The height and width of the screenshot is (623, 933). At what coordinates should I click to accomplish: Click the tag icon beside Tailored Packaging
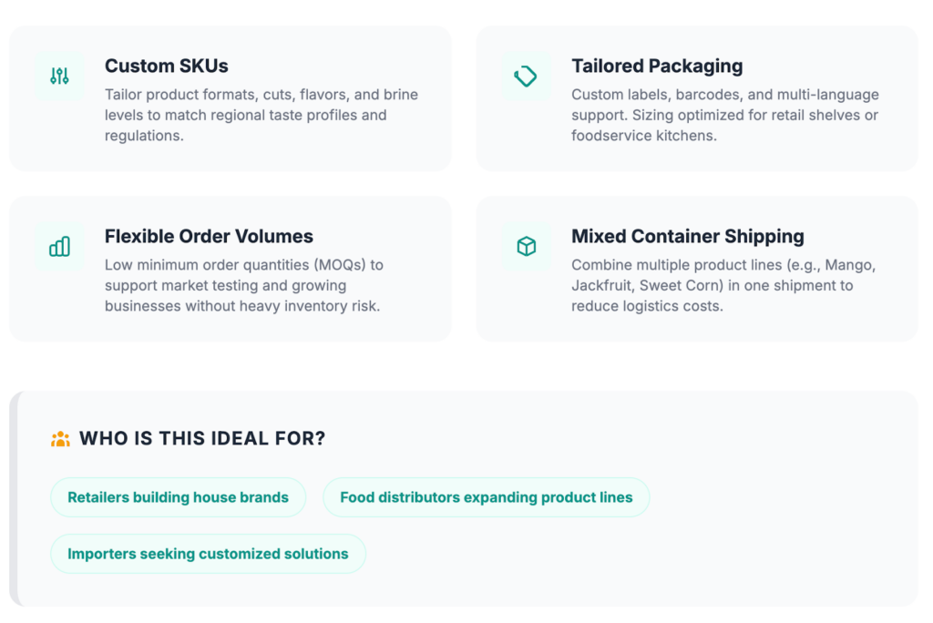click(526, 77)
